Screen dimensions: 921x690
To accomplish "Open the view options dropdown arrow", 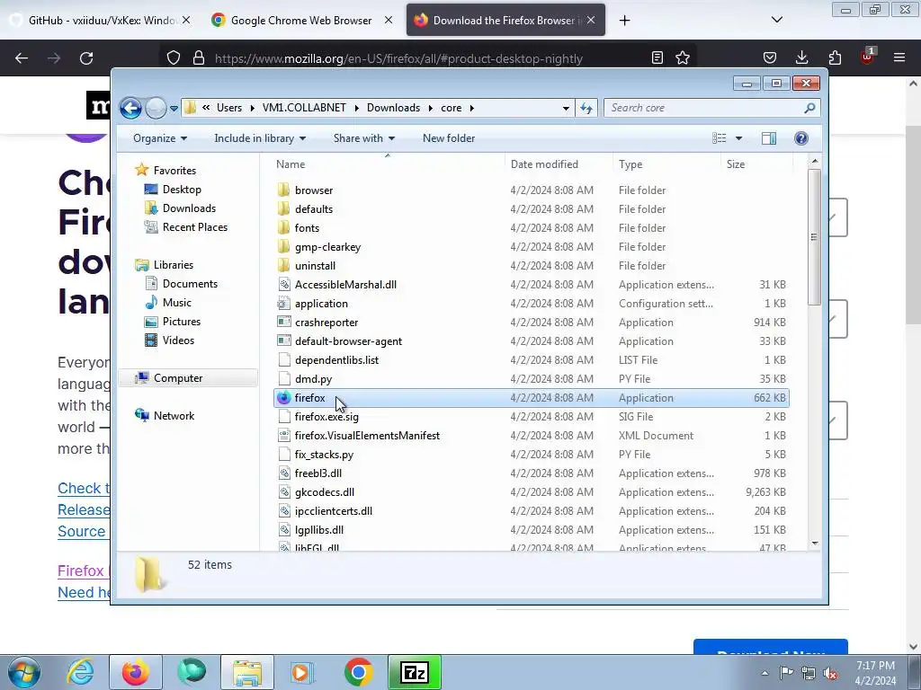I will (x=739, y=138).
